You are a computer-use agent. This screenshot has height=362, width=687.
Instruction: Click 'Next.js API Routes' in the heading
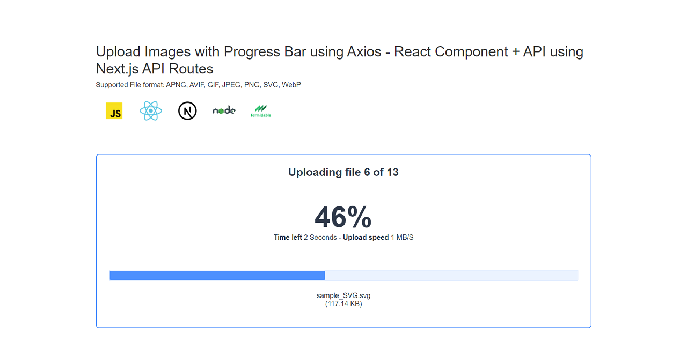[x=155, y=69]
